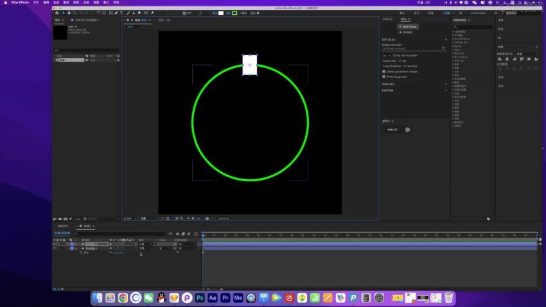This screenshot has height=307, width=546.
Task: Expand the SYSTEM section
Action: (x=446, y=90)
